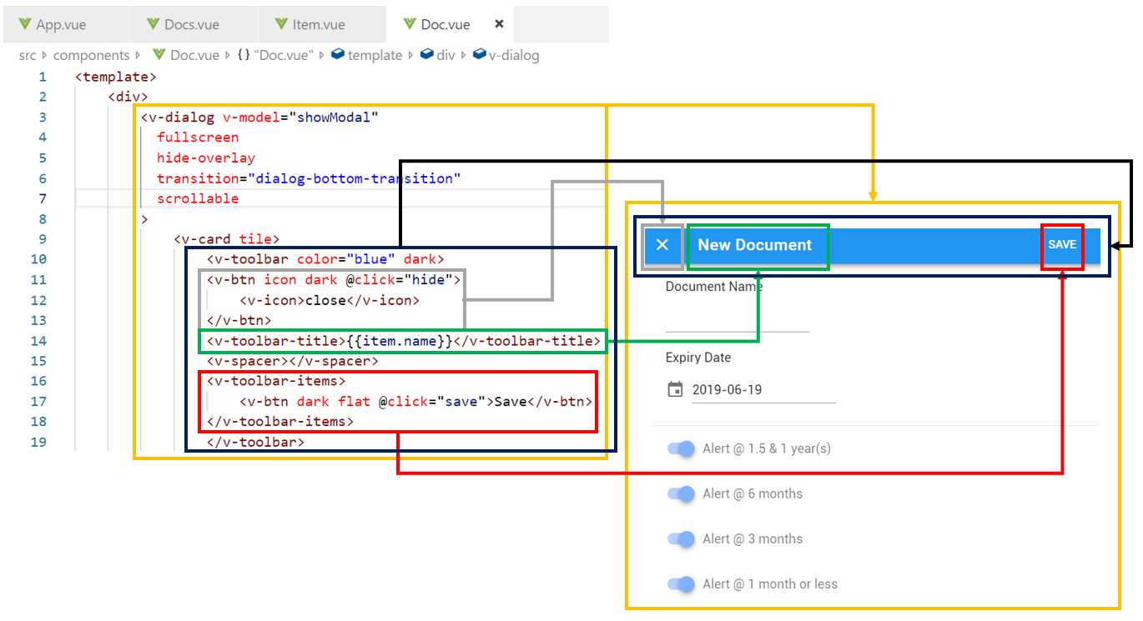Select the template symbol icon in the breadcrumb
This screenshot has height=621, width=1143.
(x=336, y=55)
